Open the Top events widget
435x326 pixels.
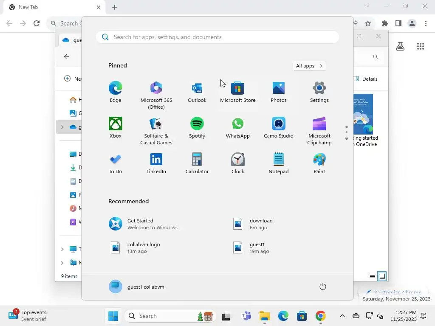point(27,316)
